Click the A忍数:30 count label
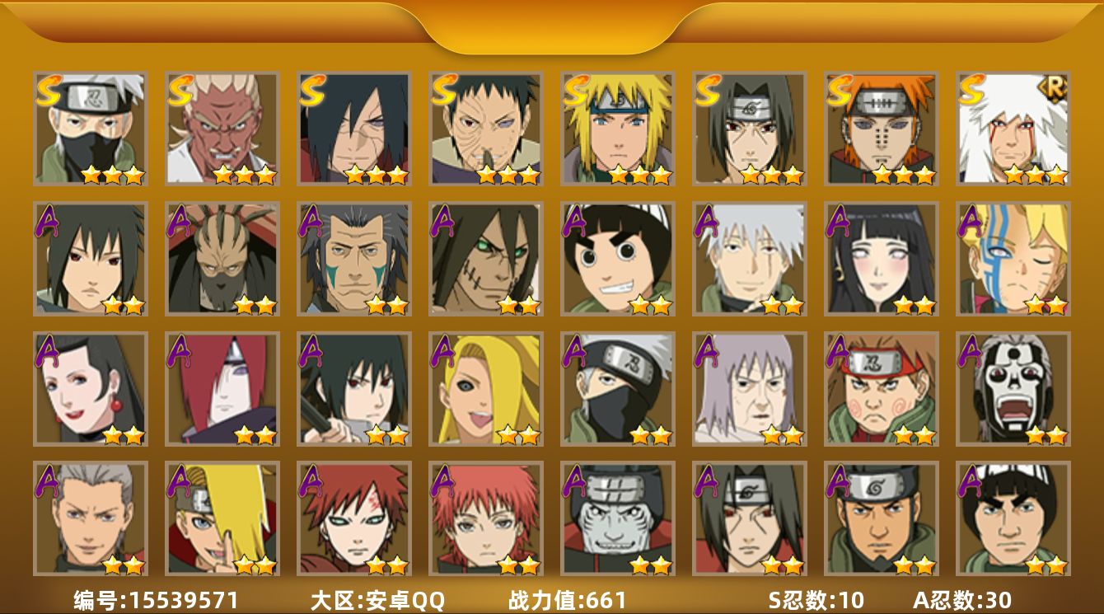 [962, 600]
